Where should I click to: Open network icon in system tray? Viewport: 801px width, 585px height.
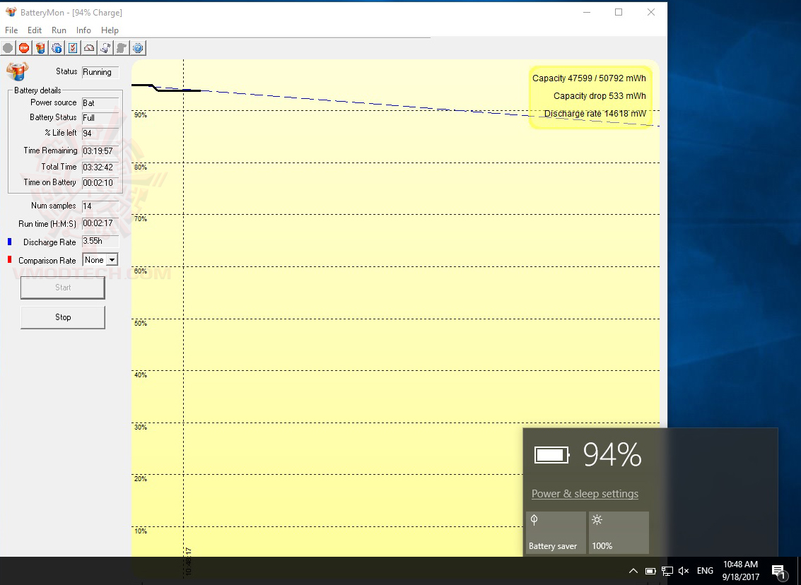(667, 571)
